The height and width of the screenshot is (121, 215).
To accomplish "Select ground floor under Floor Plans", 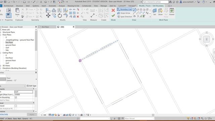I will tap(11, 45).
